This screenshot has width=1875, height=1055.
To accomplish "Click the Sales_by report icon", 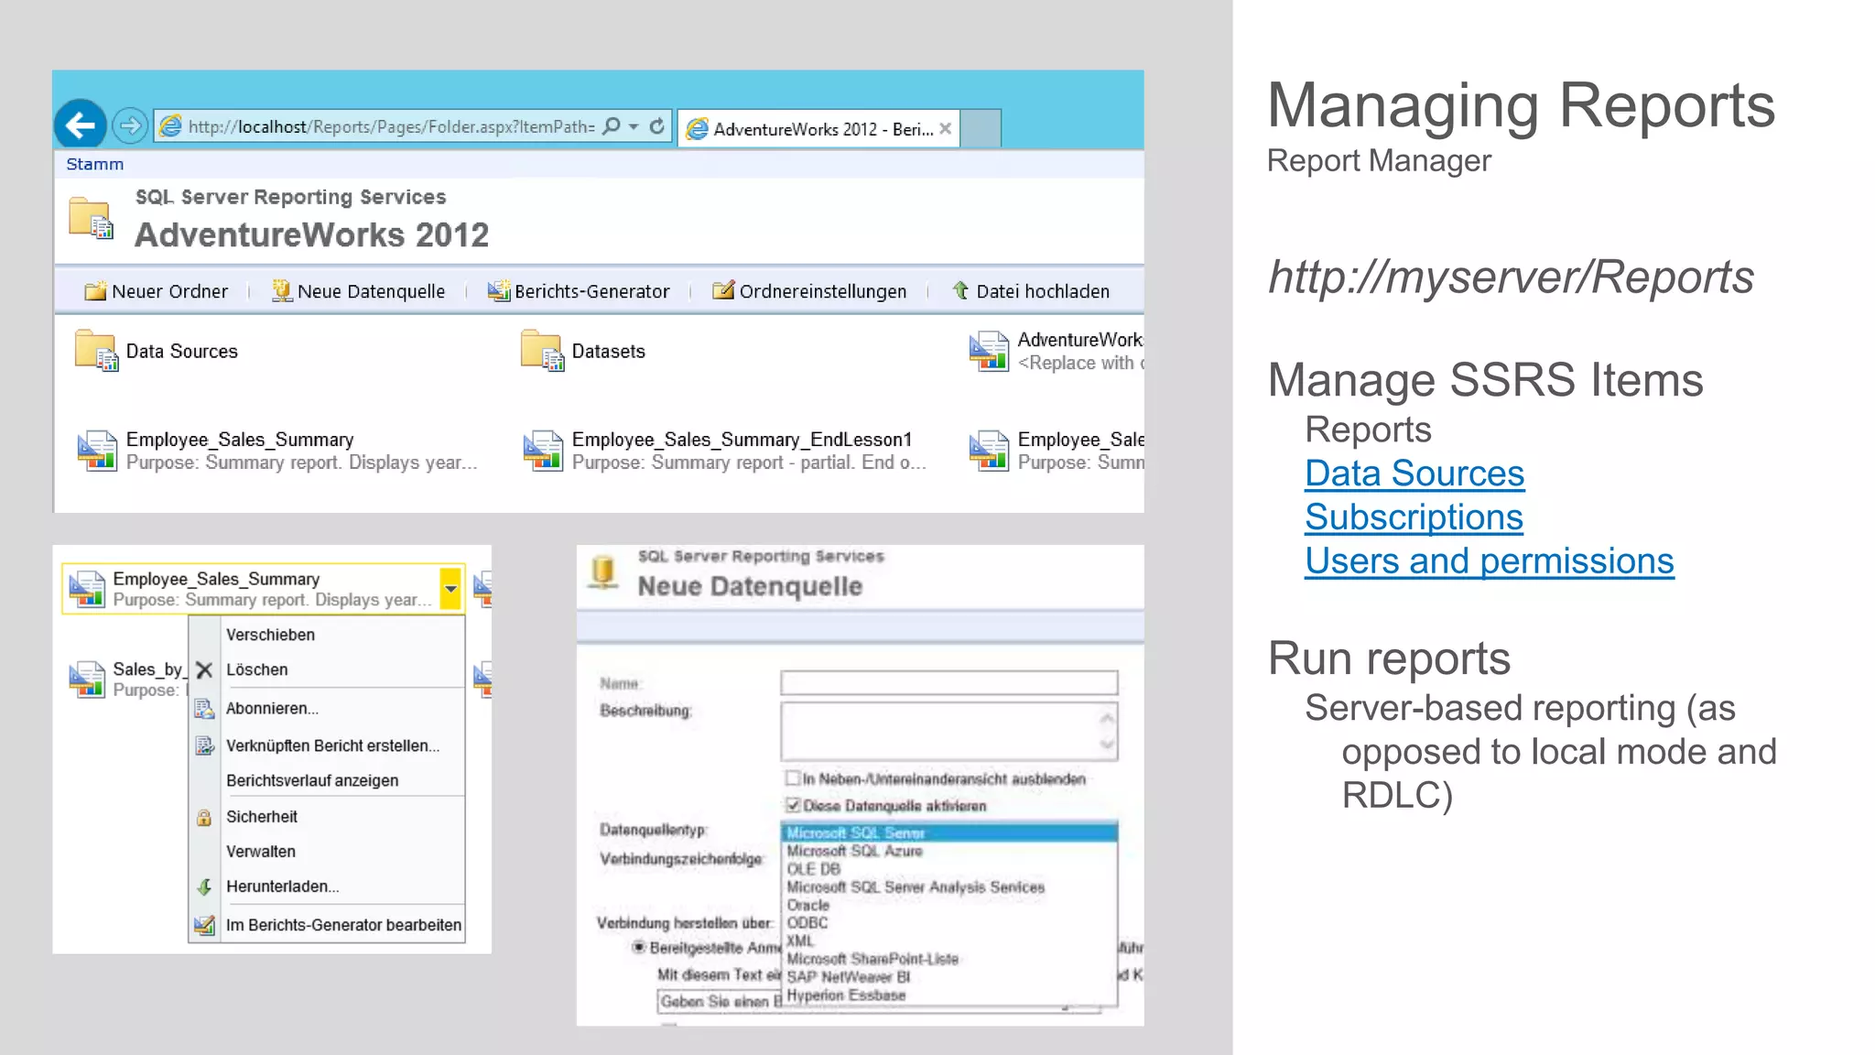I will 87,679.
